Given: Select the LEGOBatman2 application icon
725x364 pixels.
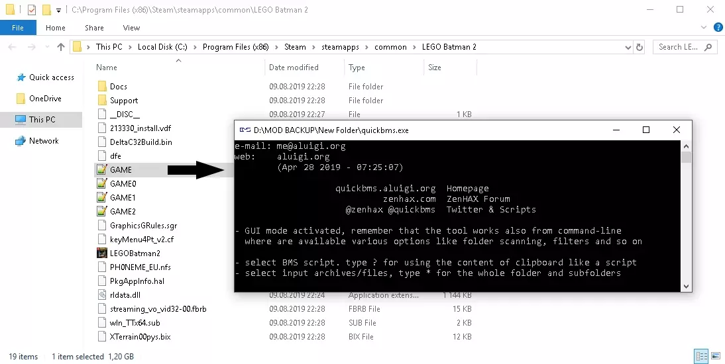Looking at the screenshot, I should [x=102, y=253].
